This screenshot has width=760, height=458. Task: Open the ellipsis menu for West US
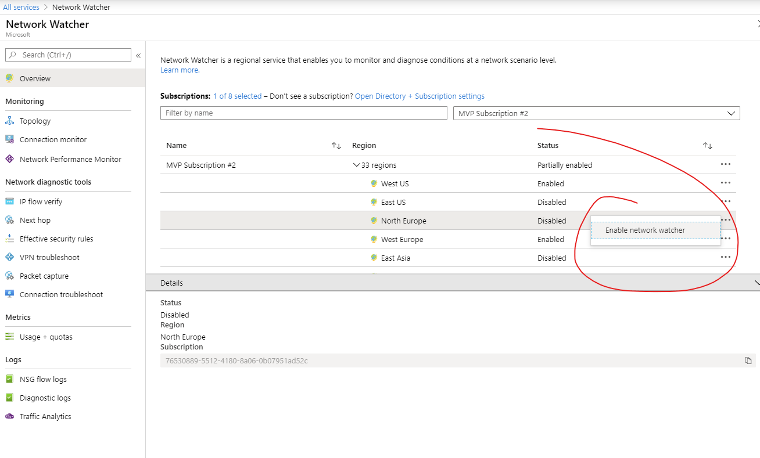(725, 183)
